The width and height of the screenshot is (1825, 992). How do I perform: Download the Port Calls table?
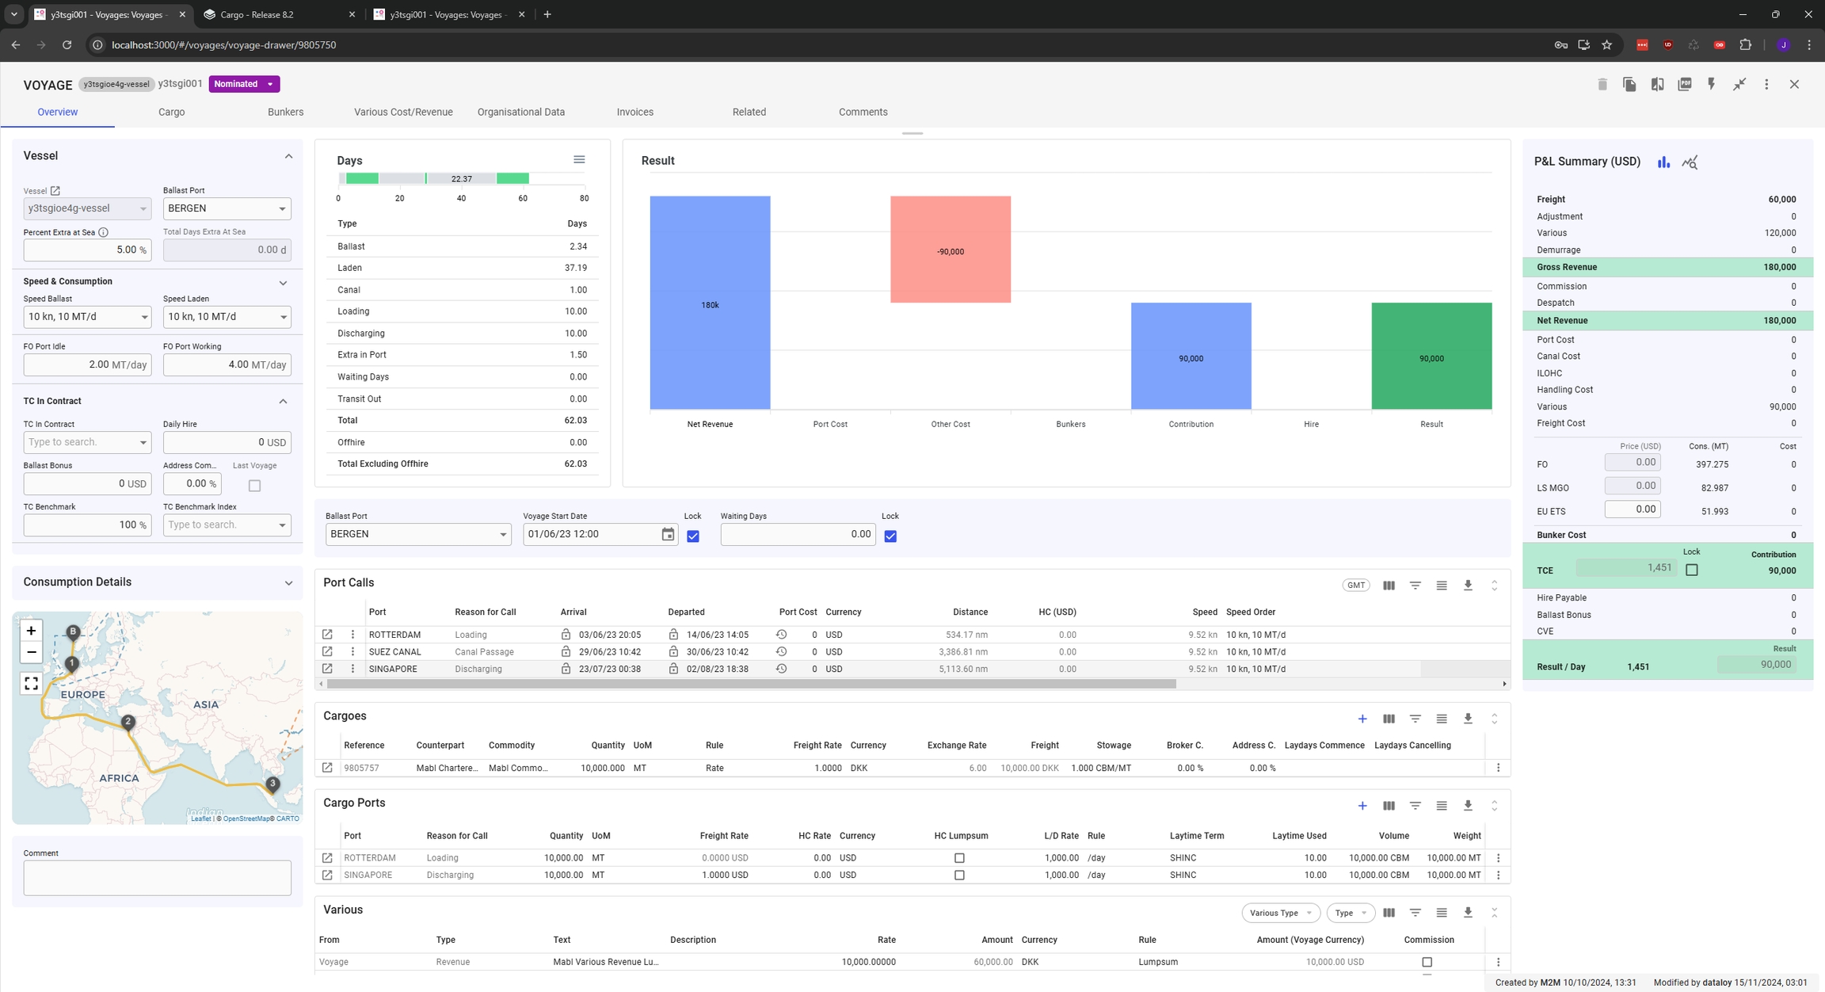1468,586
